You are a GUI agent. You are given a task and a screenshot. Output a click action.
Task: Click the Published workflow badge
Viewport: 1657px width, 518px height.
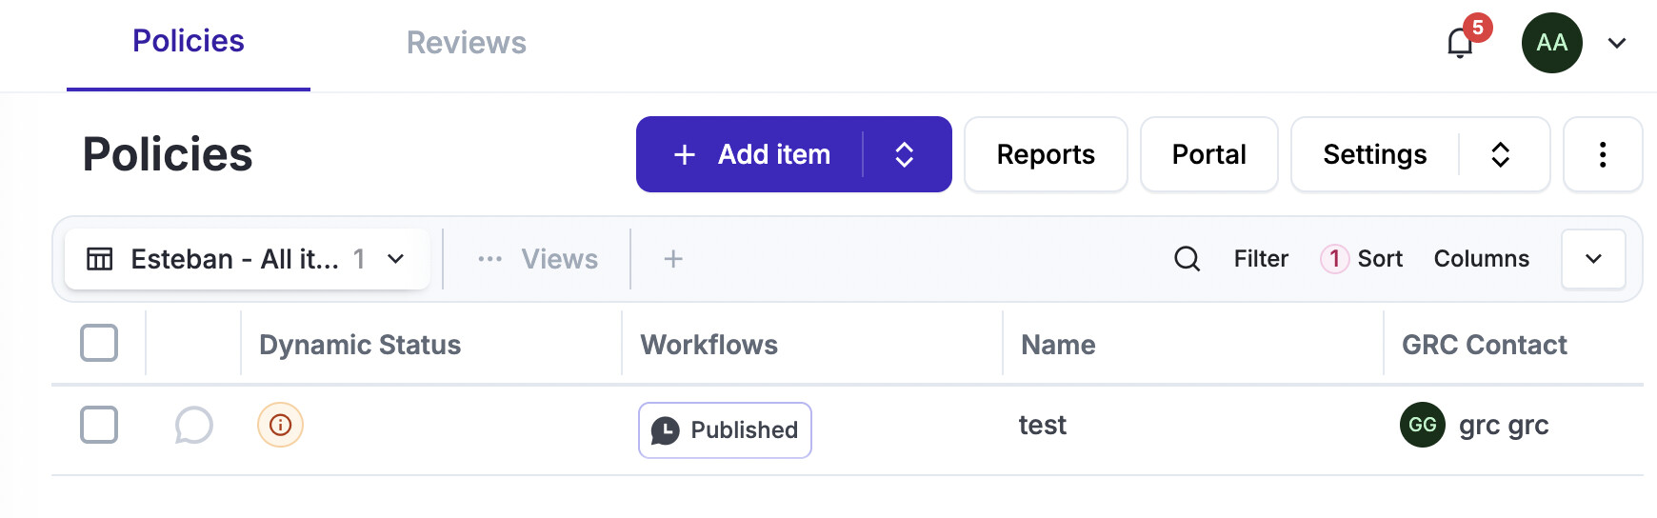[725, 430]
